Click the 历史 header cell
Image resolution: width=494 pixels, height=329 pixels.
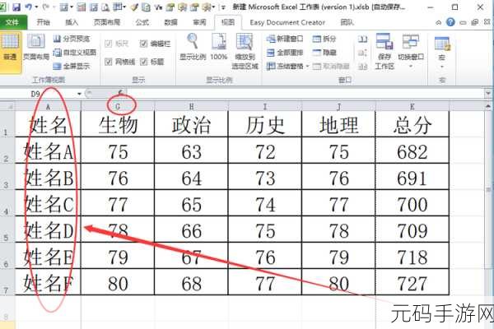click(x=265, y=124)
